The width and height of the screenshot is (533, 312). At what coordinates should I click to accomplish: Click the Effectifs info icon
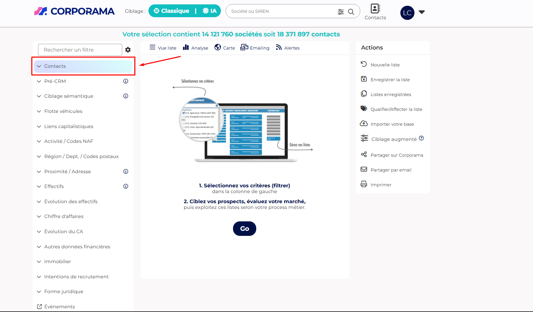click(x=126, y=186)
